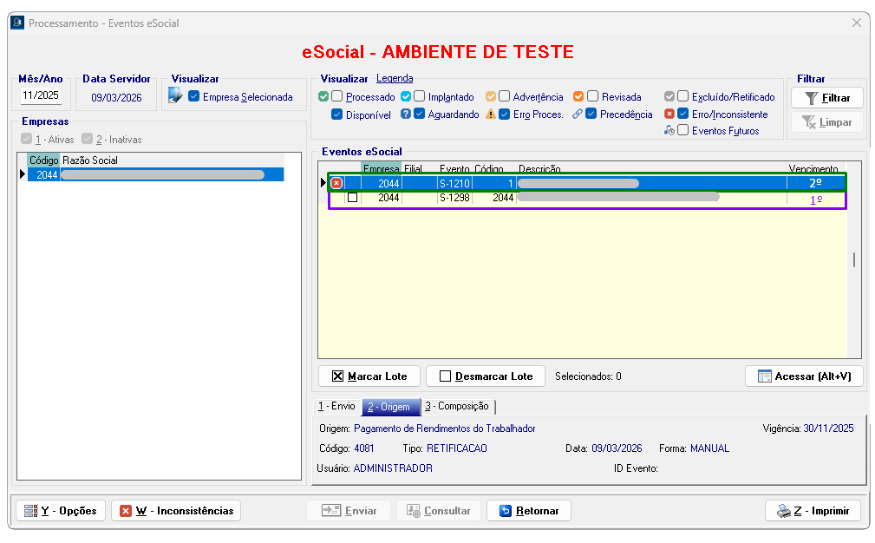The height and width of the screenshot is (543, 875).
Task: Switch to the 1 - Envio tab
Action: (336, 406)
